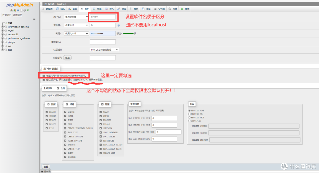Expand piwigo database node
Viewport: 319px width, 173px height.
2,42
